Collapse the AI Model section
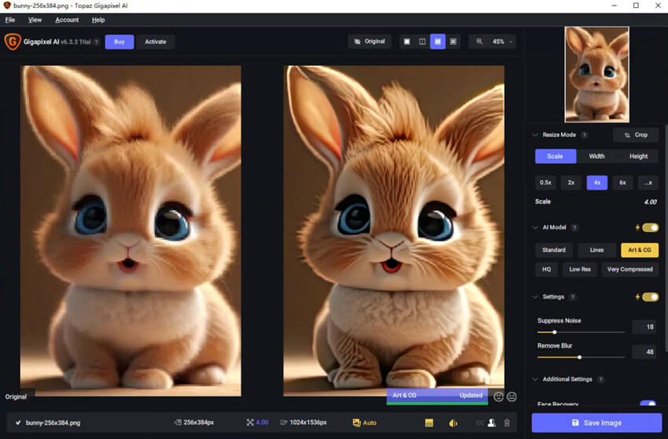Viewport: 668px width, 439px height. click(535, 227)
